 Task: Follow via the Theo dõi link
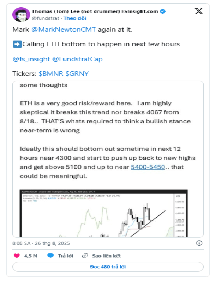[75, 18]
